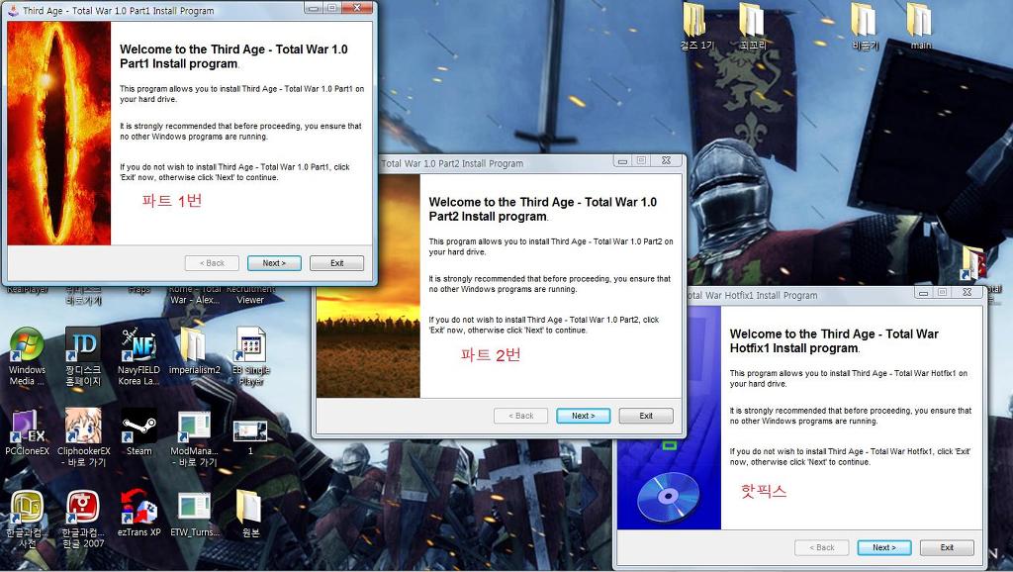Open the ModManager shortcut icon
The height and width of the screenshot is (572, 1013).
[194, 437]
